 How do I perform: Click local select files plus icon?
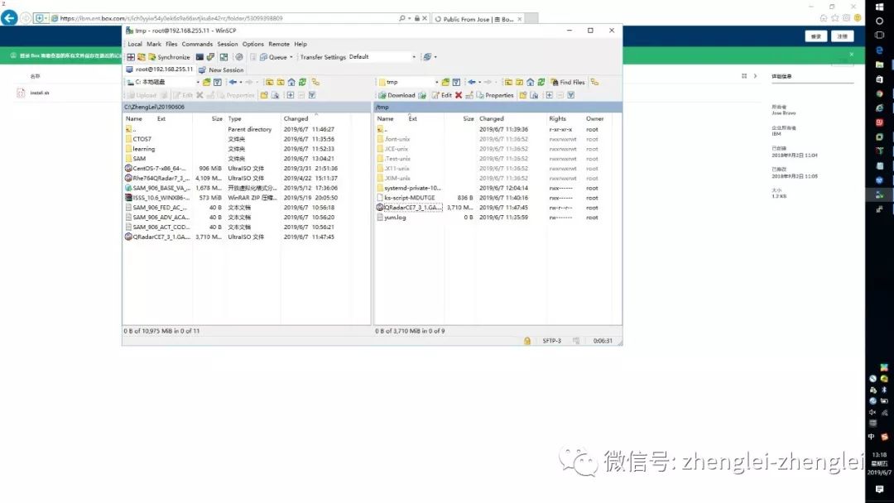point(291,95)
